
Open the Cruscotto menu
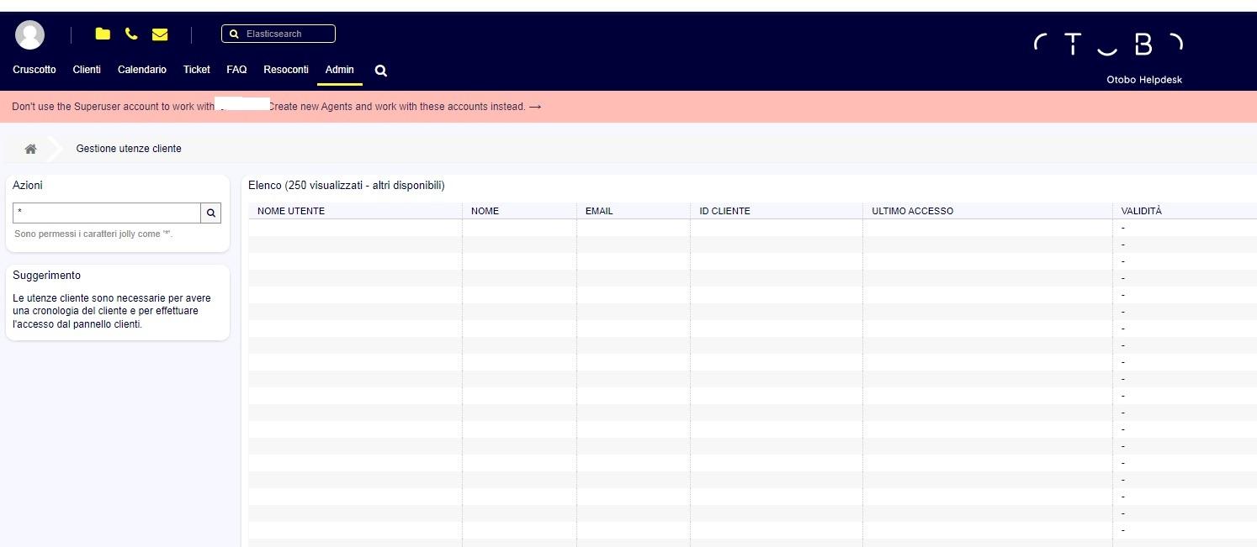(34, 70)
